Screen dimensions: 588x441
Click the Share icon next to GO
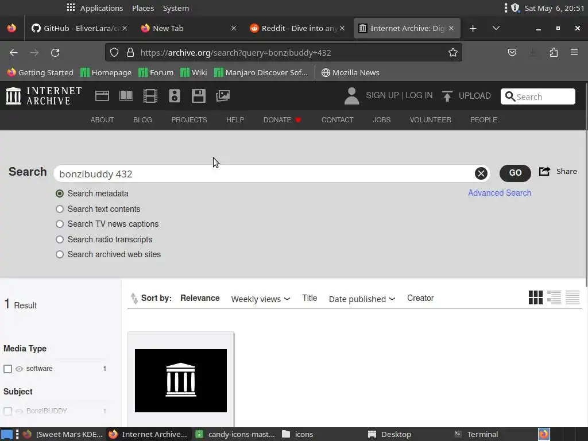click(544, 171)
